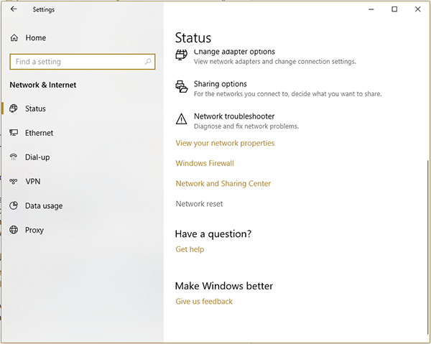
Task: Maximize the Settings window
Action: (x=394, y=9)
